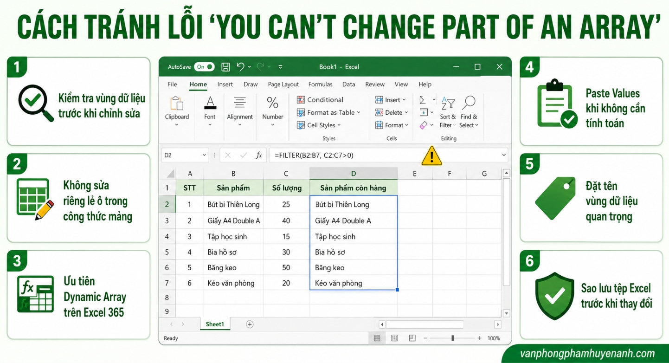The width and height of the screenshot is (669, 363).
Task: Open the Insert cells dropdown
Action: pos(391,100)
